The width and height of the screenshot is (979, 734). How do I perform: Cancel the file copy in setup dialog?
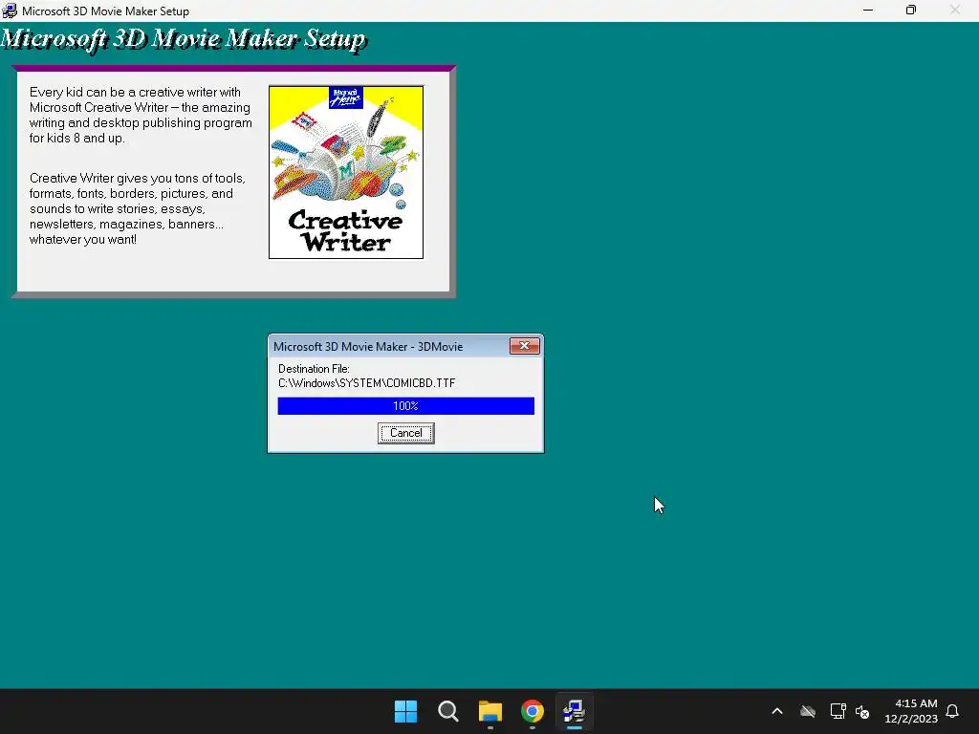click(x=405, y=433)
